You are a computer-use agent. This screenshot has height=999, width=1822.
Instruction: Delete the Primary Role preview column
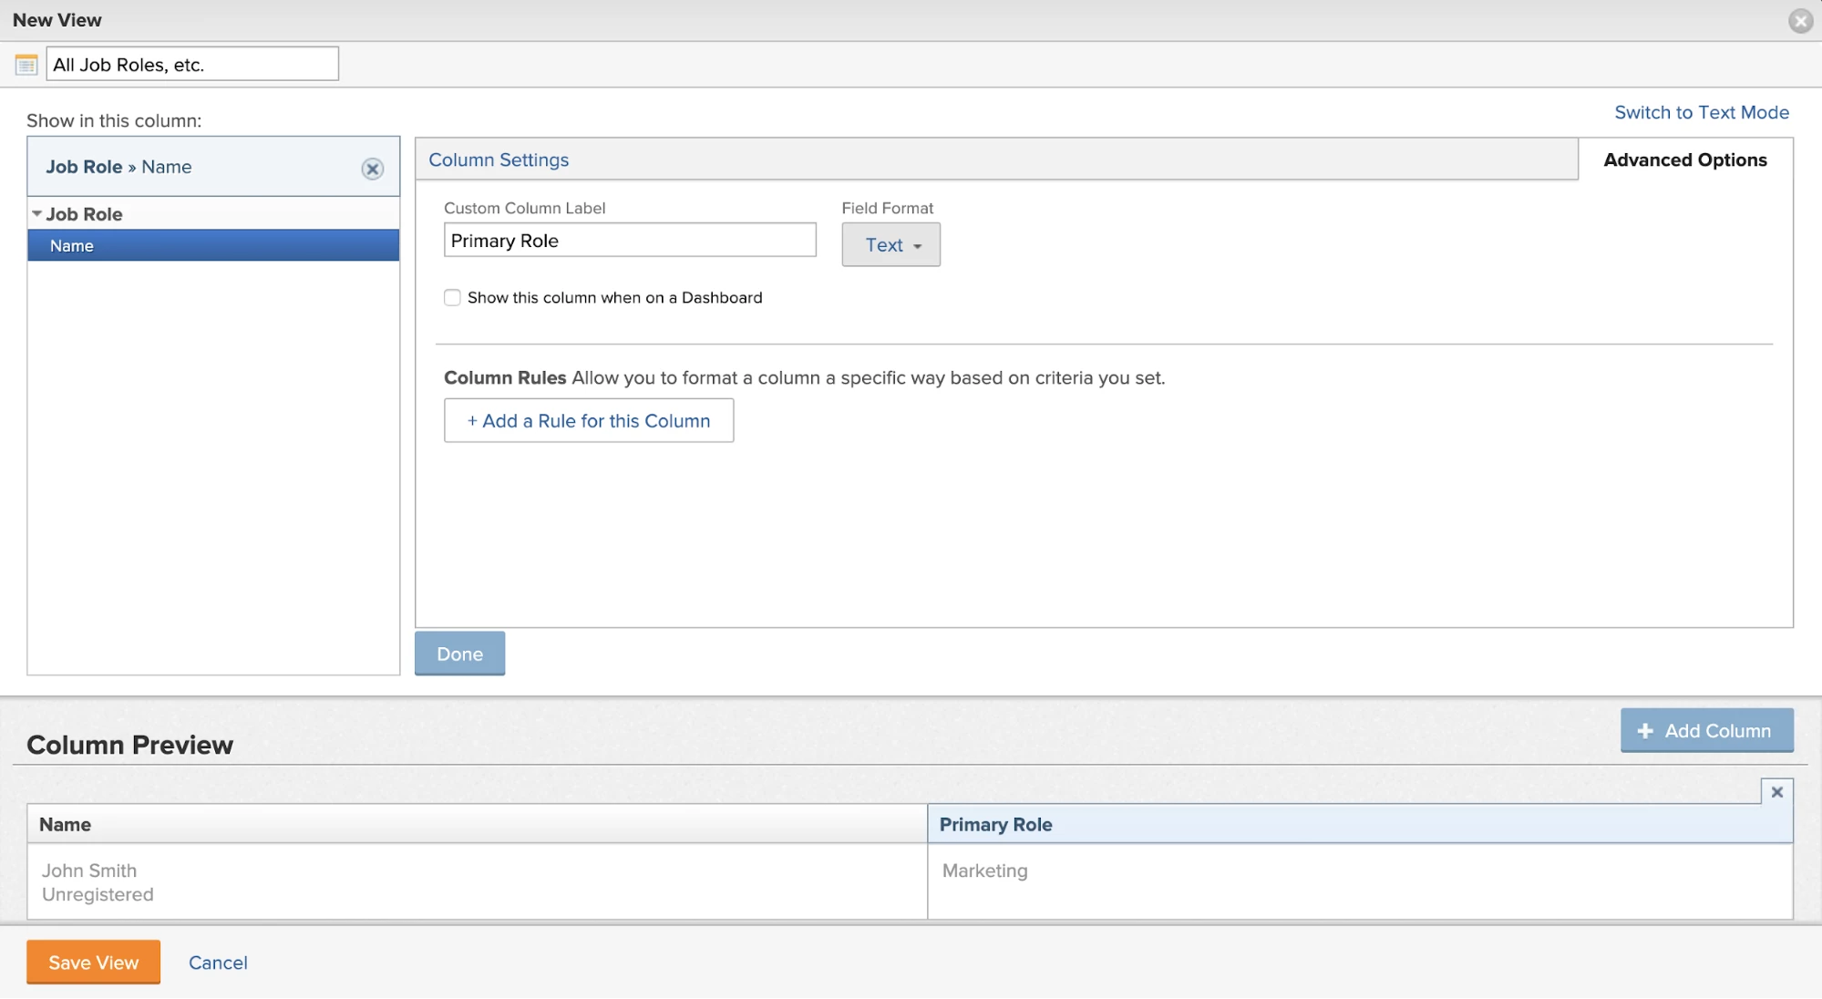point(1776,792)
